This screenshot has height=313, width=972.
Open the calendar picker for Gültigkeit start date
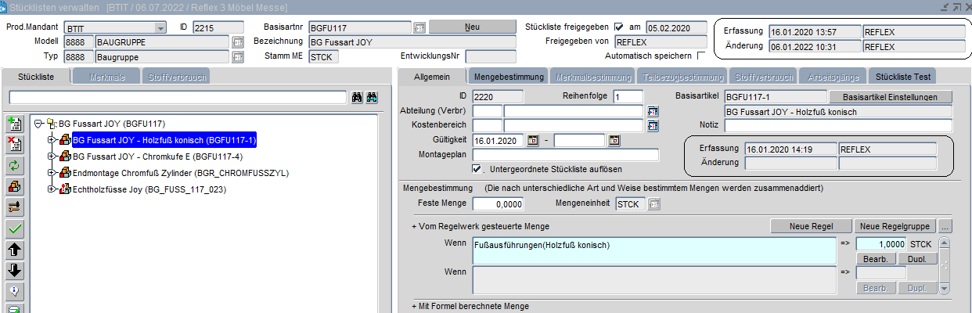(x=534, y=141)
